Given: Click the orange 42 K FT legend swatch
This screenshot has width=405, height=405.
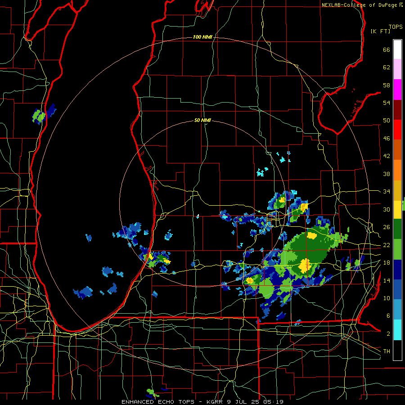Looking at the screenshot, I should tap(397, 170).
